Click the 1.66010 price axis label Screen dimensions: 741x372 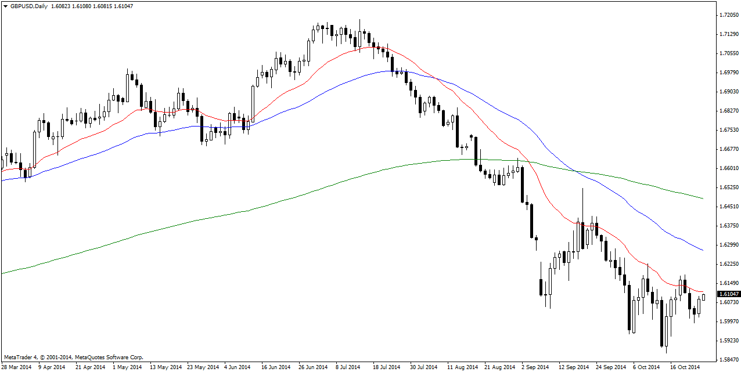728,168
